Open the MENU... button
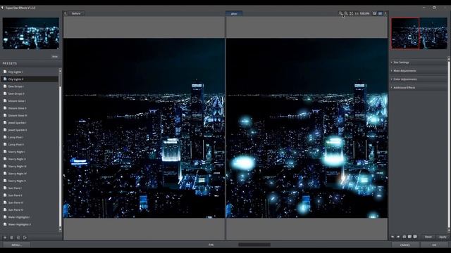 click(17, 245)
